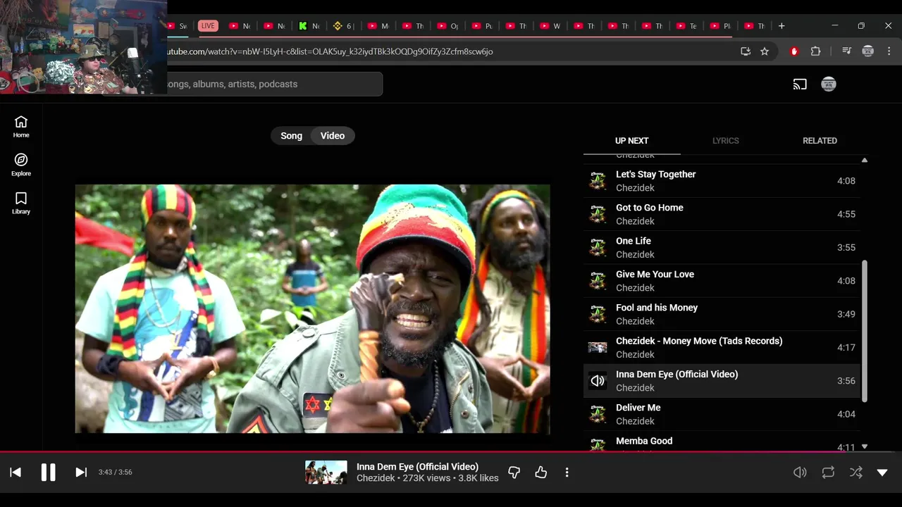Skip to next track
The height and width of the screenshot is (507, 902).
(81, 472)
